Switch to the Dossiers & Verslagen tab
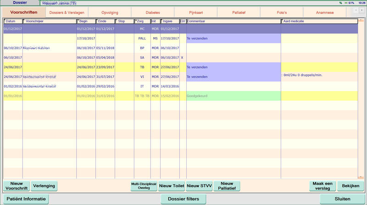Viewport: 367px width, 205px height. pyautogui.click(x=67, y=12)
